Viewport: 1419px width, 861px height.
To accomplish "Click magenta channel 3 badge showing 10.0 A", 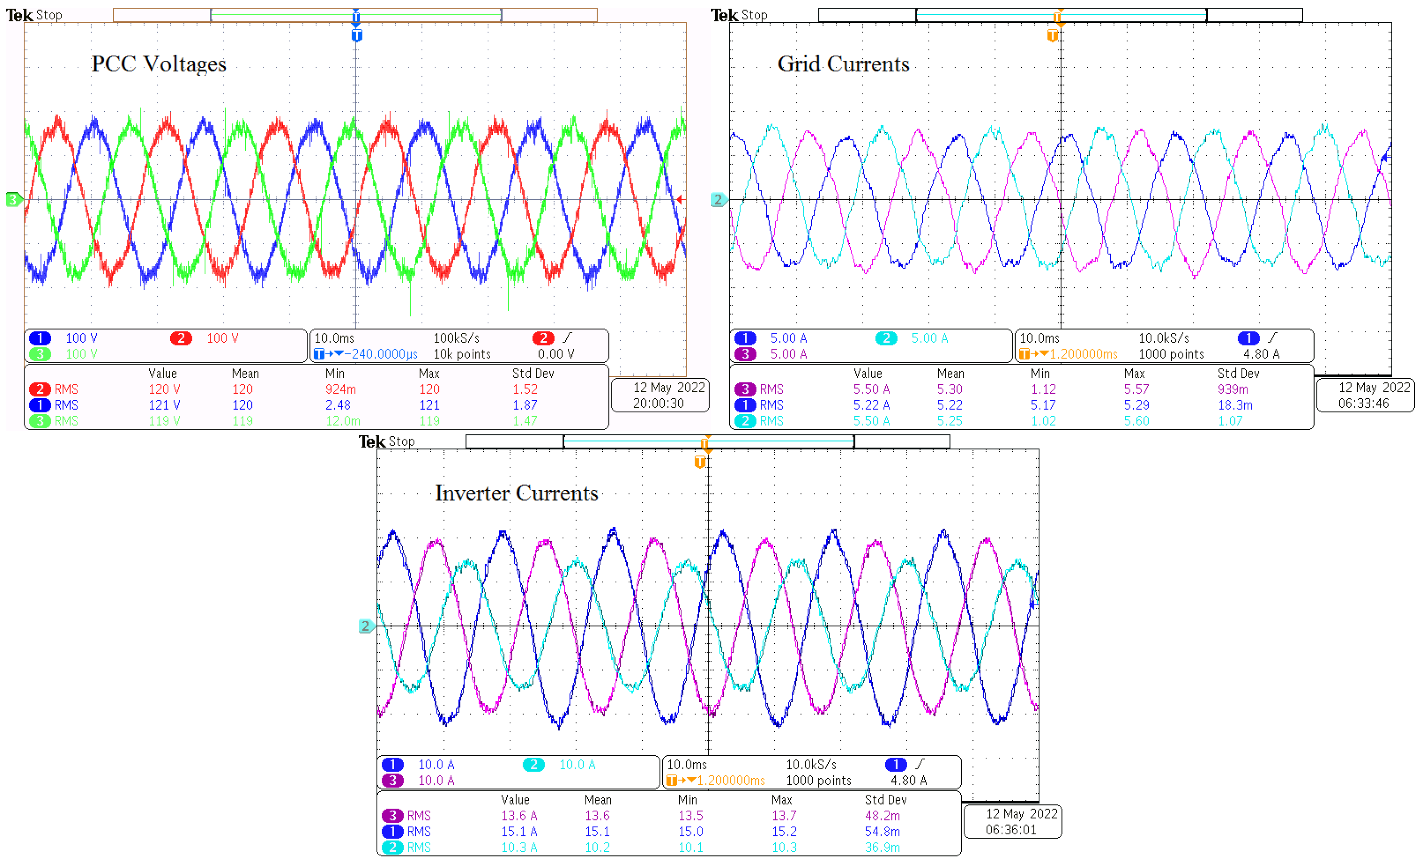I will point(393,780).
